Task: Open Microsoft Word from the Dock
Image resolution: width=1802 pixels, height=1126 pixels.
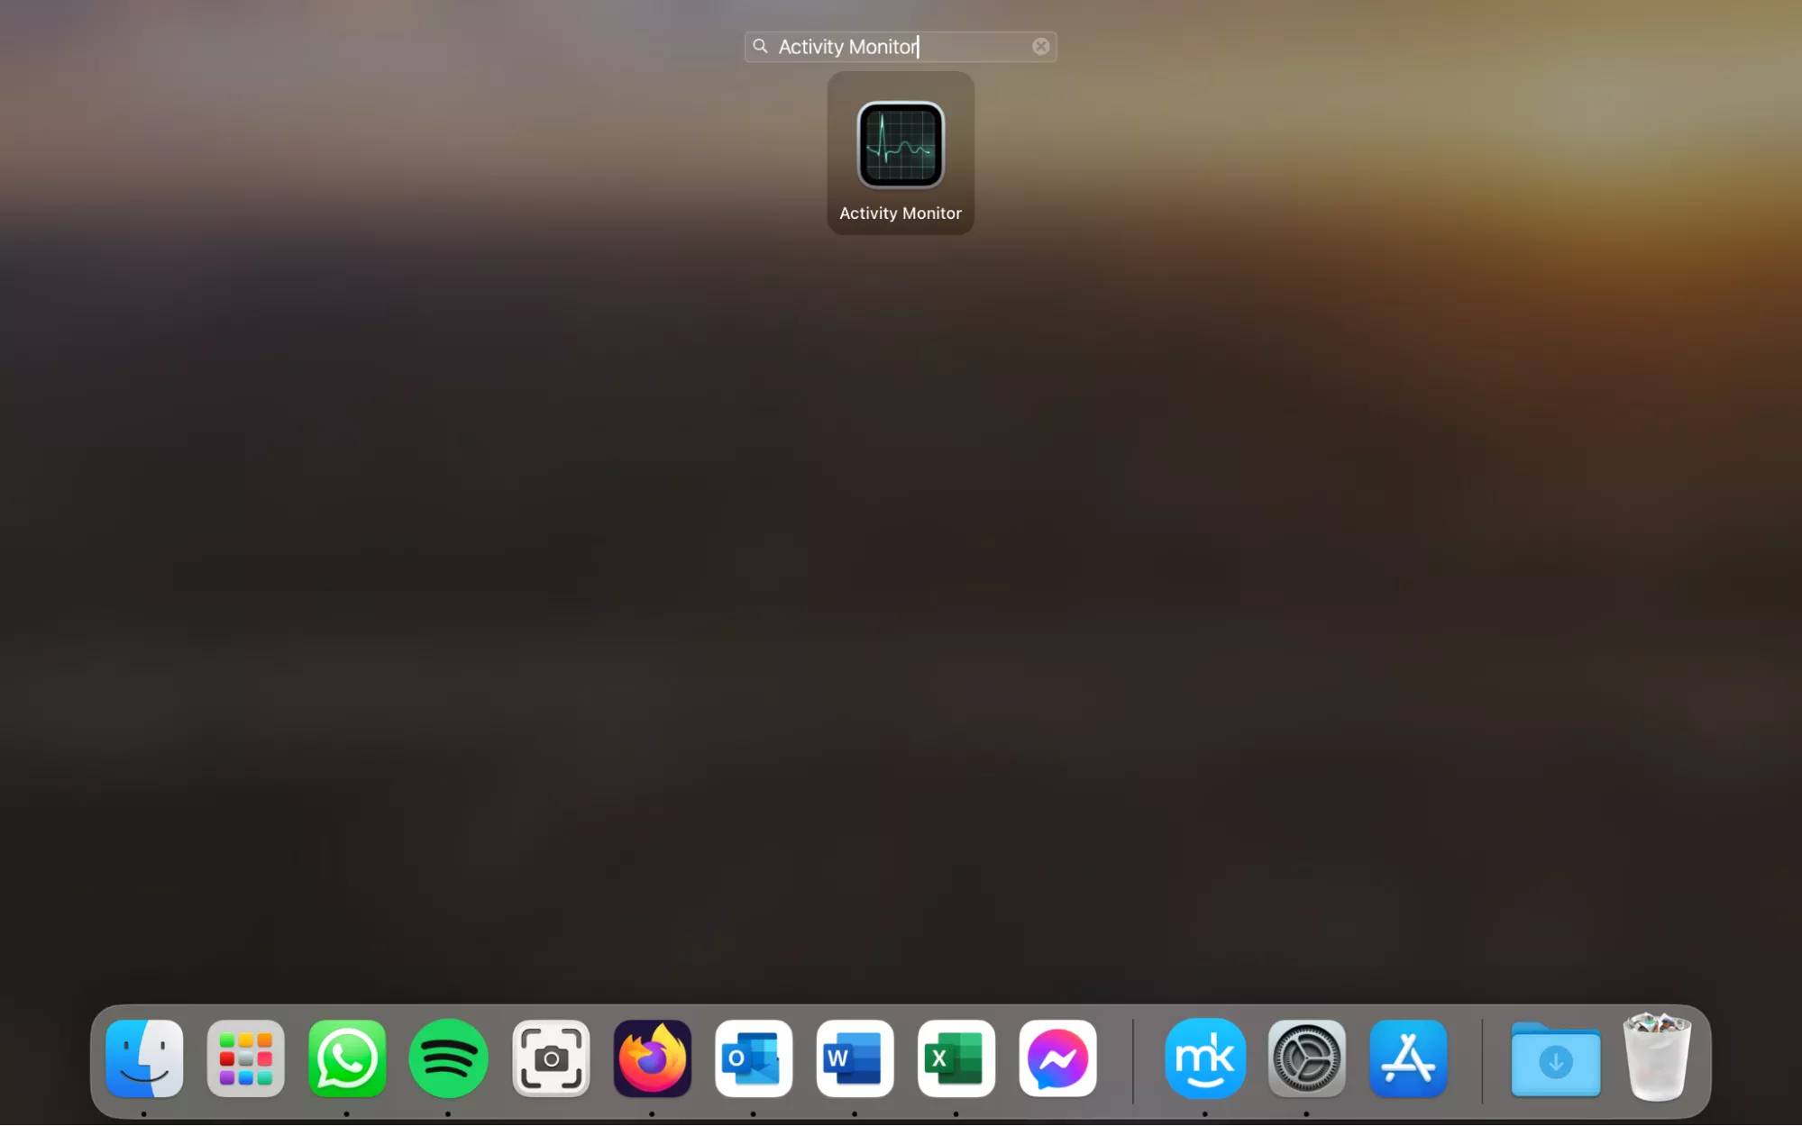Action: tap(855, 1058)
